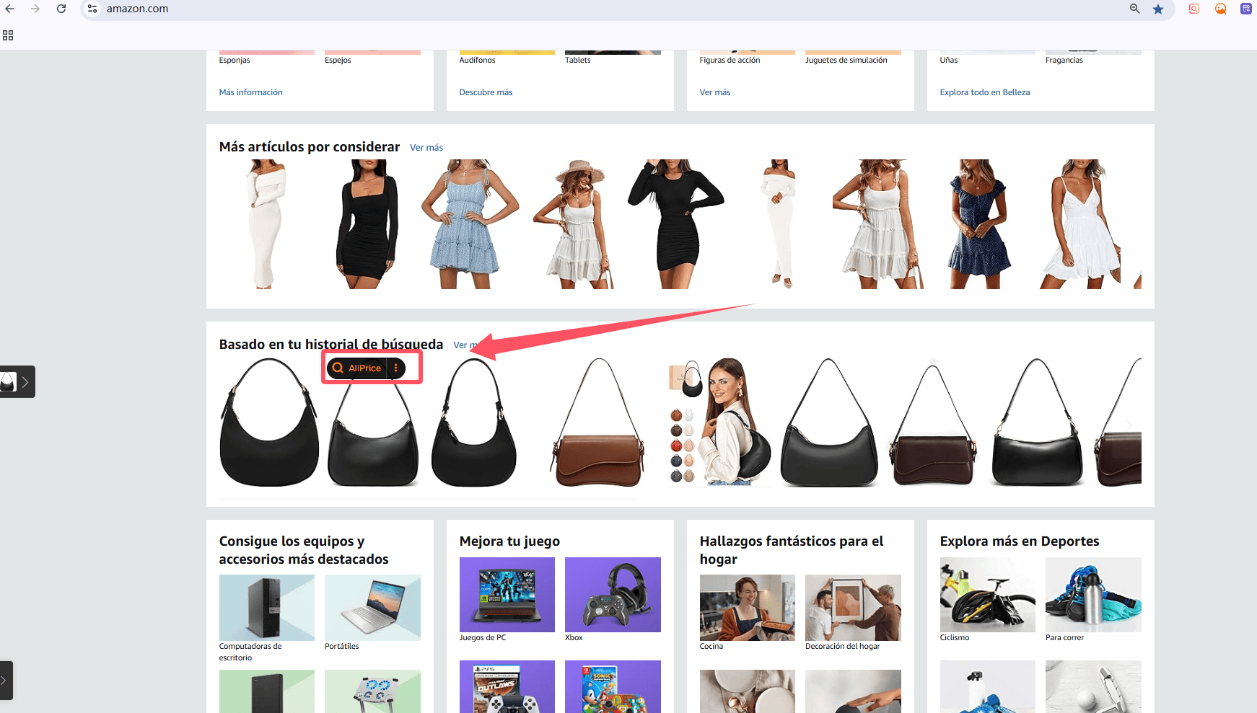Open the Decoración del hogar tile image

click(x=853, y=608)
